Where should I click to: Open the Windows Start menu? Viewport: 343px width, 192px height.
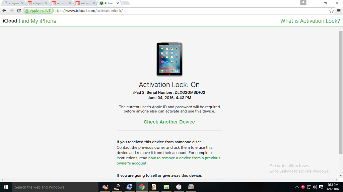click(x=6, y=187)
